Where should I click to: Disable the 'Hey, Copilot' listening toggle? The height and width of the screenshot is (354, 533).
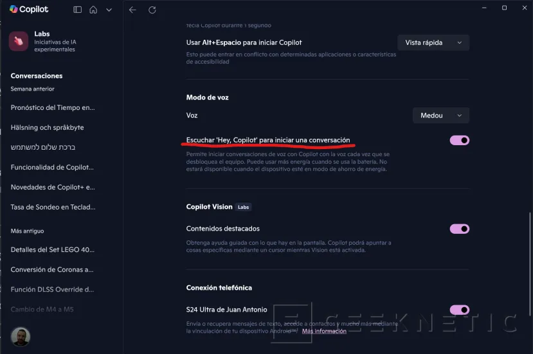tap(460, 140)
